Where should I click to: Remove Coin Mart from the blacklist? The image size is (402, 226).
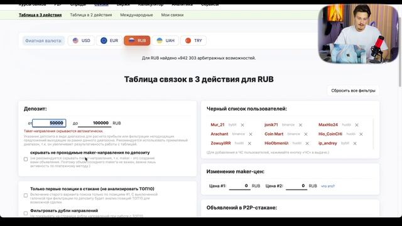click(x=306, y=134)
